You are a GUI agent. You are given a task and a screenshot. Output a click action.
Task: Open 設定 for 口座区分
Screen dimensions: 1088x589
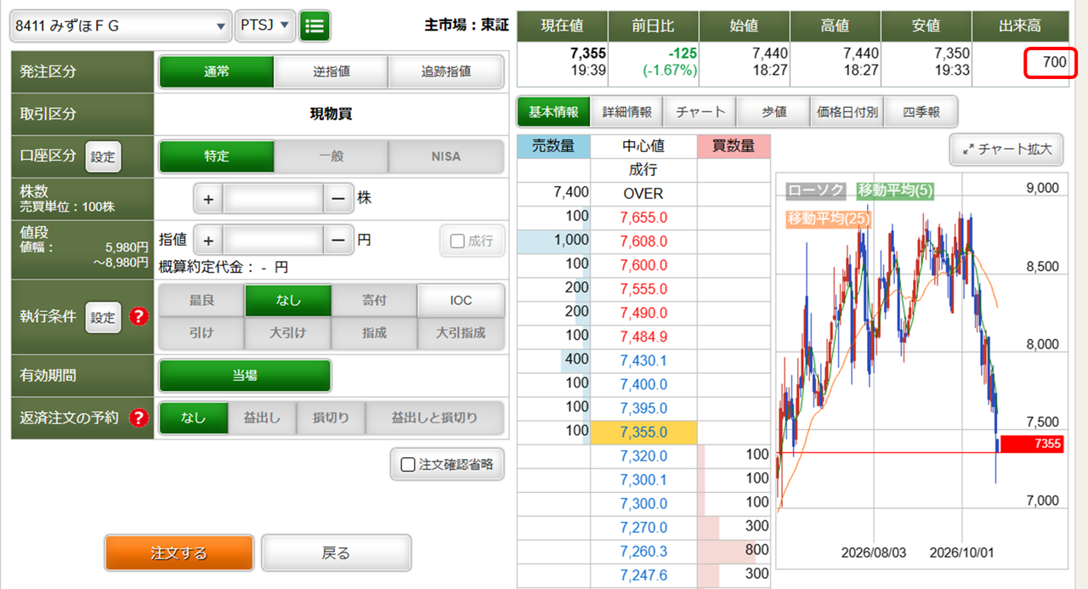point(103,156)
